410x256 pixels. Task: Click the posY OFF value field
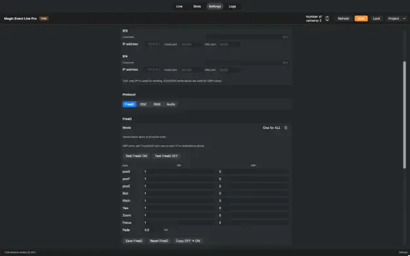[253, 179]
